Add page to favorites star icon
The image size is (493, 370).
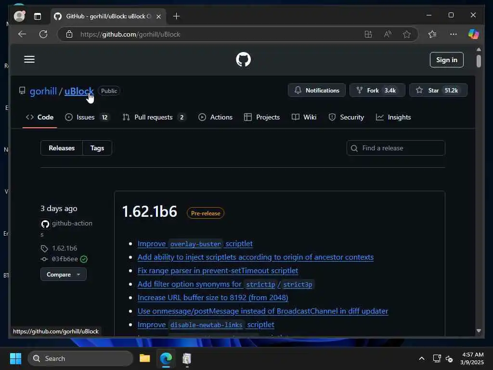(406, 34)
